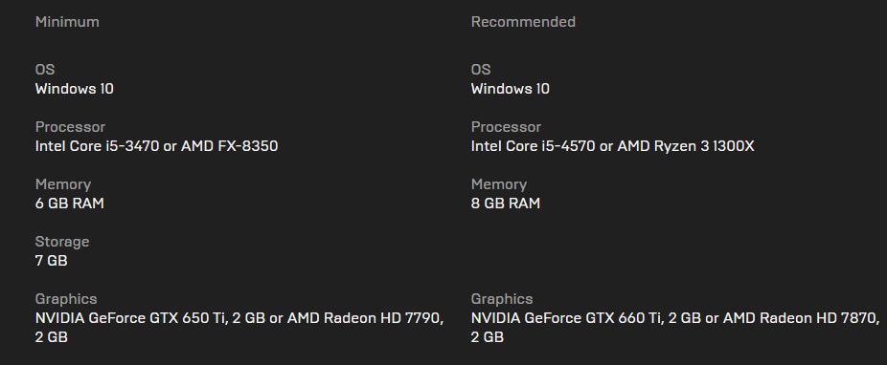Click the GTX 660 Ti graphics text
887x365 pixels.
click(675, 327)
